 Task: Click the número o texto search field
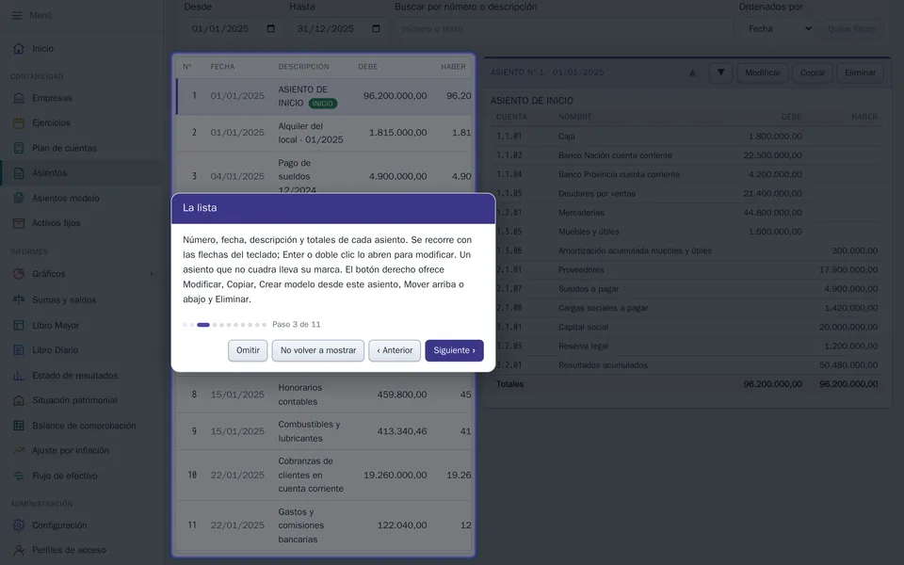tap(563, 28)
